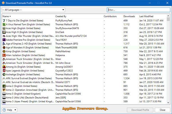Click the Arma 2: Operation Arrowhead icon
This screenshot has width=172, height=114.
(4, 90)
